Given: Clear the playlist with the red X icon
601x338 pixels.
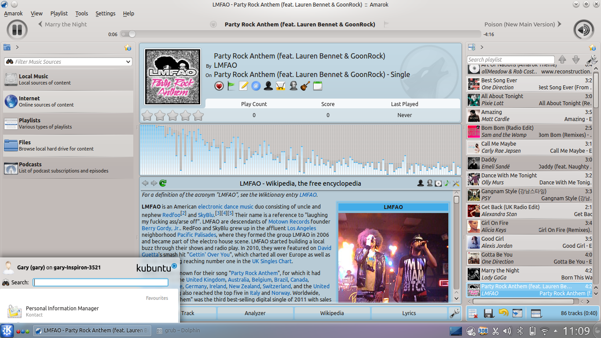Looking at the screenshot, I should (x=473, y=313).
